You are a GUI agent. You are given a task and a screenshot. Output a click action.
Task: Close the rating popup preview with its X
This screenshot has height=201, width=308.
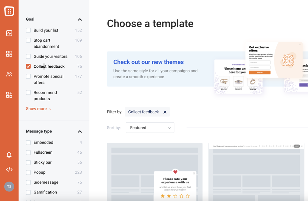pyautogui.click(x=194, y=173)
